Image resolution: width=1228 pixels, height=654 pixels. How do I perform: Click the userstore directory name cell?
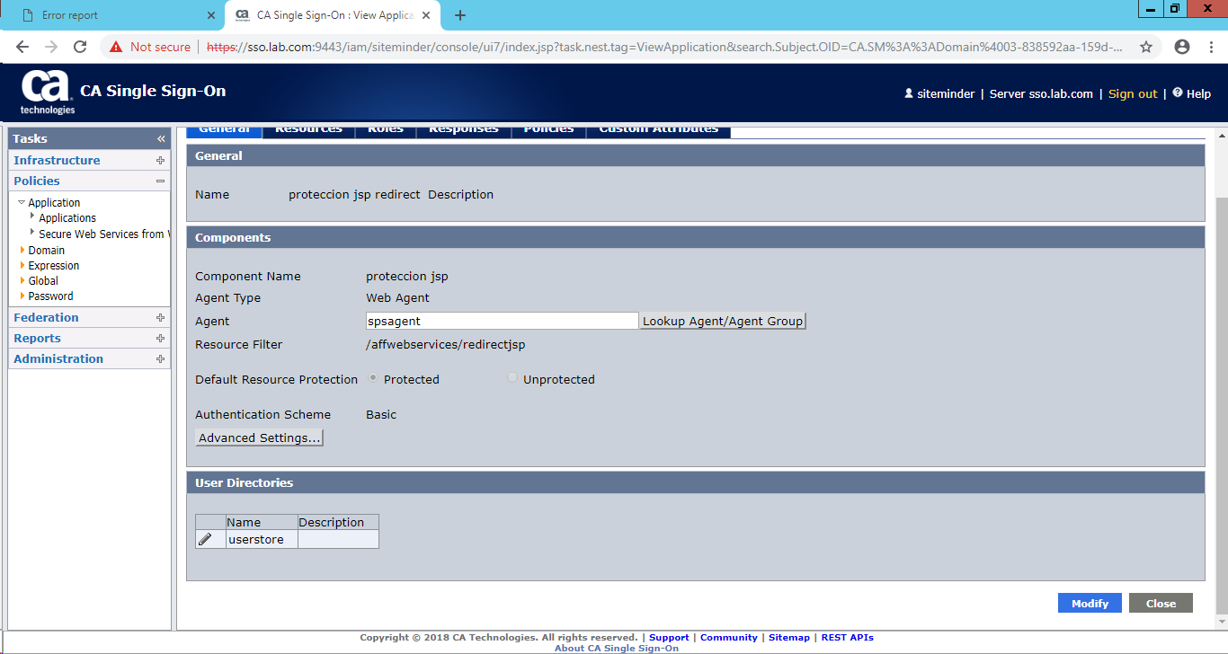(x=262, y=539)
